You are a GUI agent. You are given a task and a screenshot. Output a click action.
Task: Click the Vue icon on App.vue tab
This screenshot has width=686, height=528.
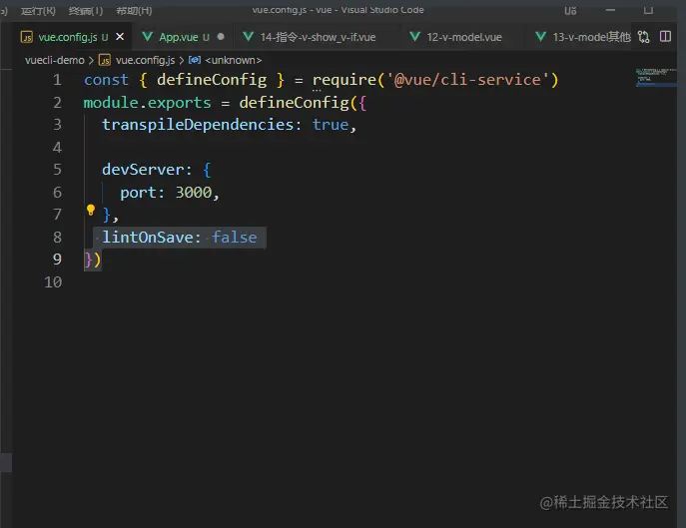pos(148,37)
